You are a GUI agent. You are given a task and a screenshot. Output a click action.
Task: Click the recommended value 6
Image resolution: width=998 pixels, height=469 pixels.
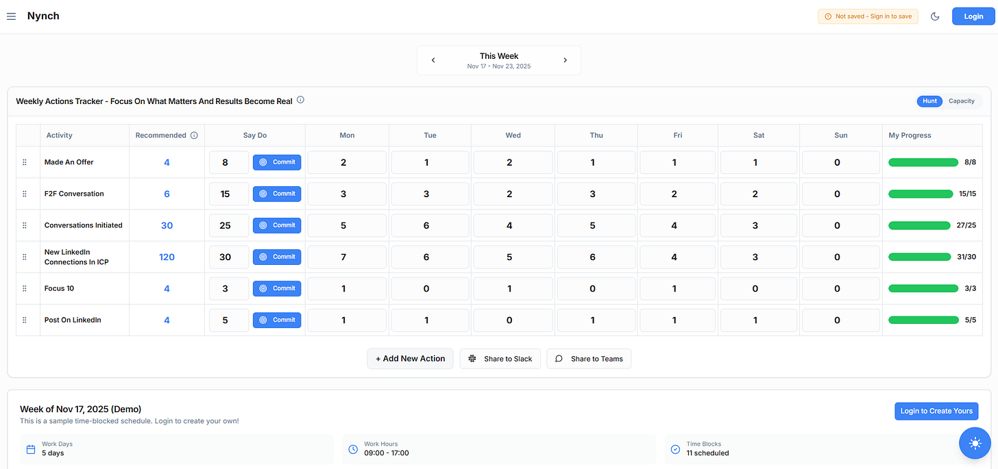click(167, 194)
